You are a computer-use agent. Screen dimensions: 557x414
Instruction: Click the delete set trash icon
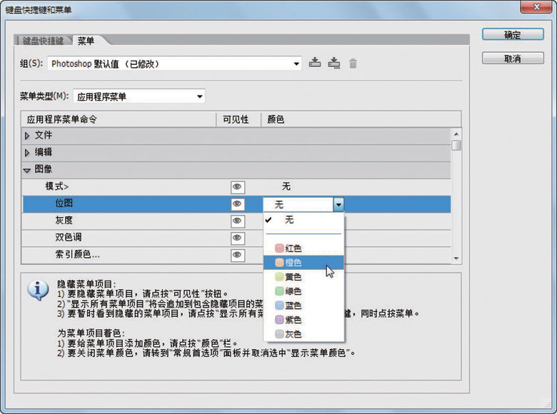point(353,64)
